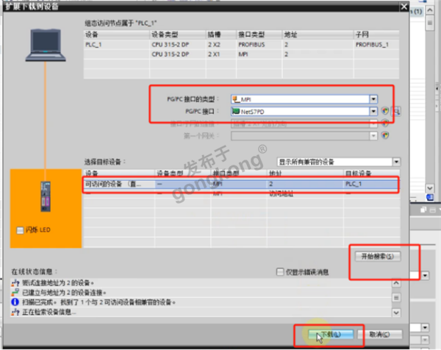Image resolution: width=441 pixels, height=350 pixels.
Task: Click the 正在检索设备信息 message
Action: (49, 312)
